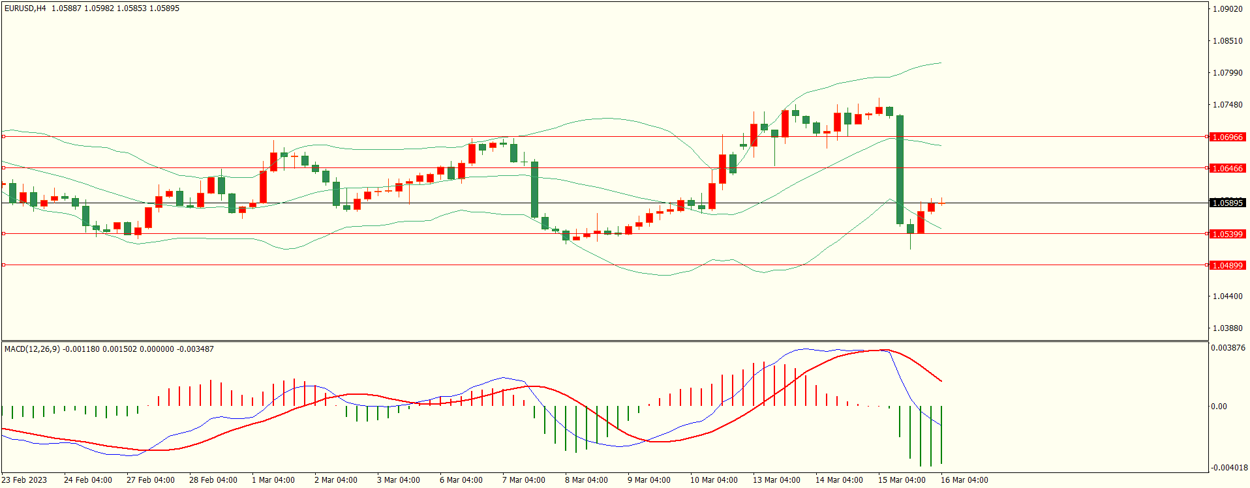Click the 1.04400 price axis value
The width and height of the screenshot is (1250, 488).
(x=1227, y=296)
